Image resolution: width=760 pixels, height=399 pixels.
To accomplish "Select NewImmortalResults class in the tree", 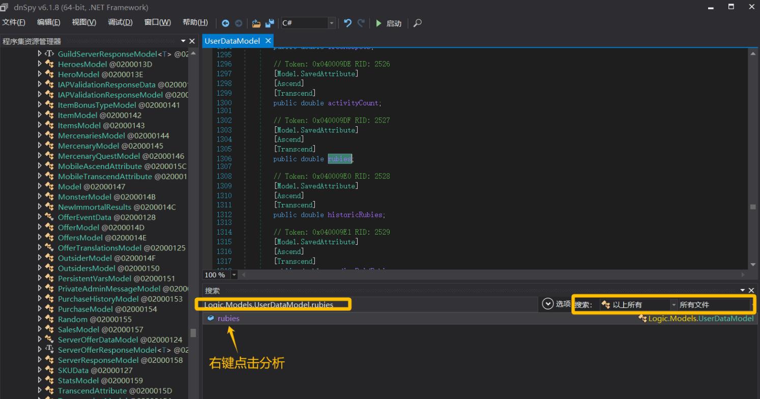I will click(x=116, y=207).
